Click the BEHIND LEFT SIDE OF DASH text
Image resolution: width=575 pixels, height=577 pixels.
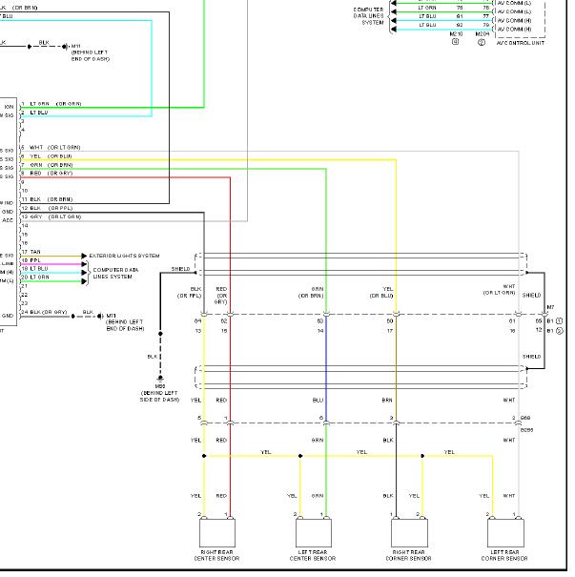coord(159,396)
